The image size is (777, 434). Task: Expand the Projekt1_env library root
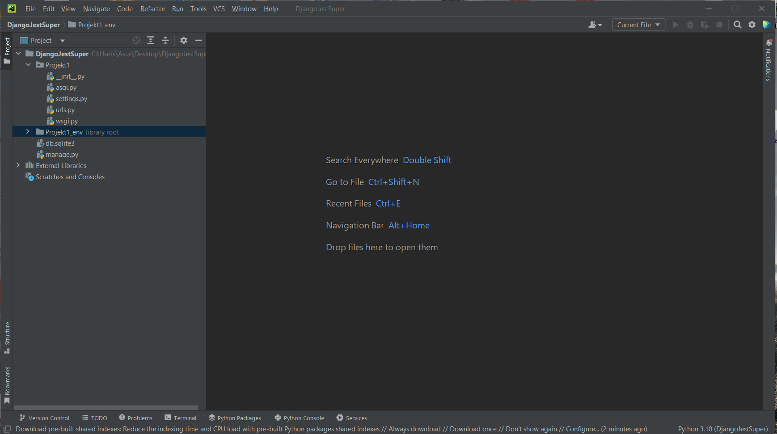[x=28, y=132]
